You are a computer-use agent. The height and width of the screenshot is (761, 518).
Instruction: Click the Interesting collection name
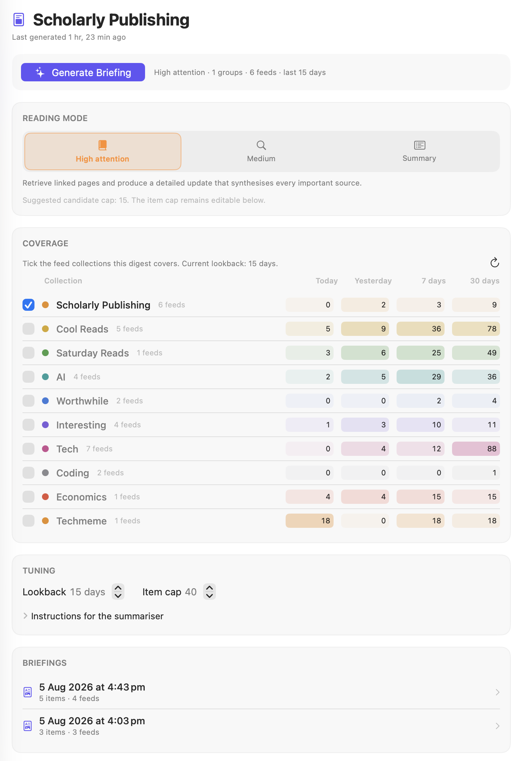[x=81, y=425]
